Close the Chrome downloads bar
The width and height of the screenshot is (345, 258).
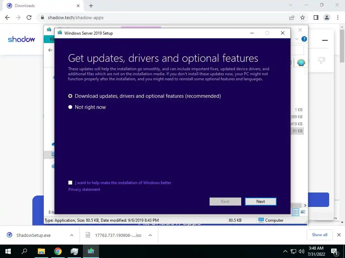pos(339,235)
